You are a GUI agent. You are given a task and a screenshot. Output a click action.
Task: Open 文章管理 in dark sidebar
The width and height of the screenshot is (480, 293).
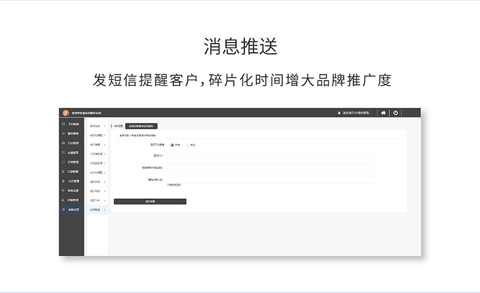[x=71, y=171]
